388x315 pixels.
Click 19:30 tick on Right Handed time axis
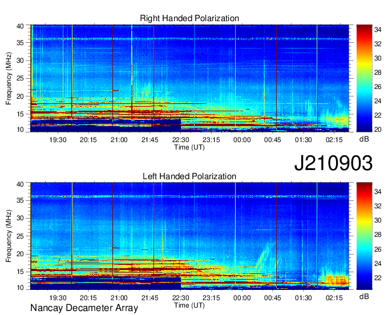[x=58, y=140]
